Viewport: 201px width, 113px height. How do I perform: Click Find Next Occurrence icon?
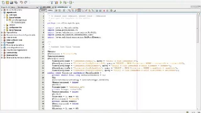76,10
